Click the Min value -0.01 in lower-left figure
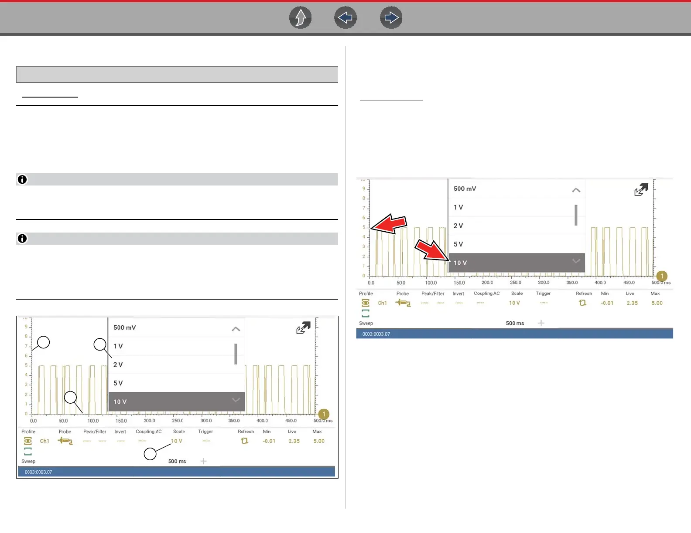691x533 pixels. coord(269,441)
